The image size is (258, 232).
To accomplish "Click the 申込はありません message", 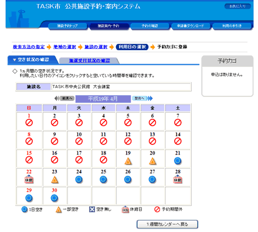I will click(x=227, y=75).
